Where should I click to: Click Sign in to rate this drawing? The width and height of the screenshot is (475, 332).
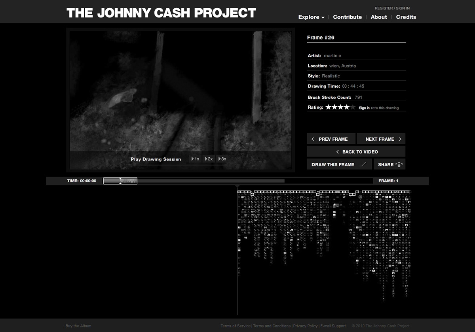click(364, 108)
